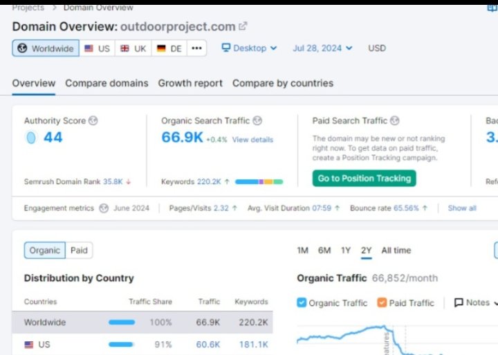Open Growth report tab
Screen dimensions: 498x355
click(x=190, y=83)
